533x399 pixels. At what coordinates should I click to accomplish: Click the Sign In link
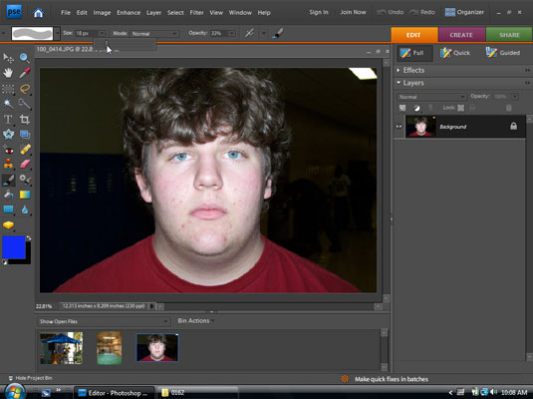tap(319, 12)
